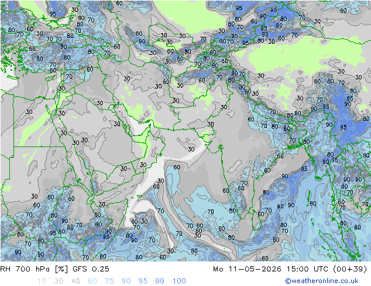Click the ©weatheronline.co.uk credit link

(x=322, y=281)
